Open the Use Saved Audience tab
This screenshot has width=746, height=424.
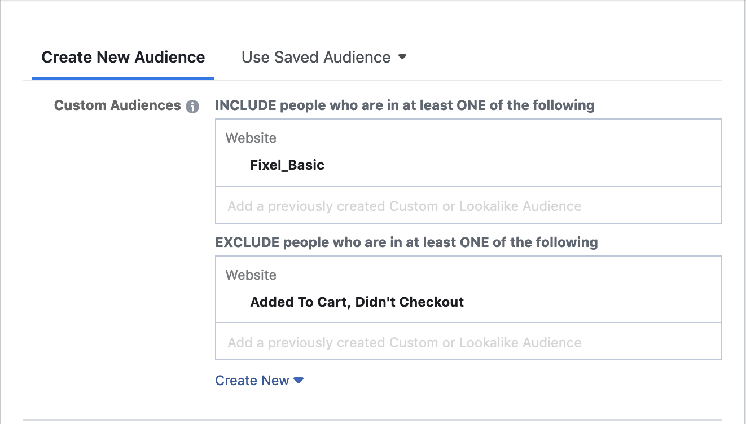(316, 58)
